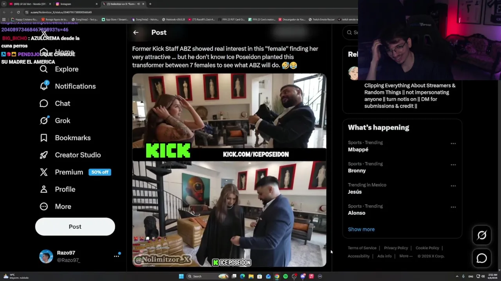Open the tab search dropdown chevron
Screen dimensions: 501x281
tap(4, 4)
